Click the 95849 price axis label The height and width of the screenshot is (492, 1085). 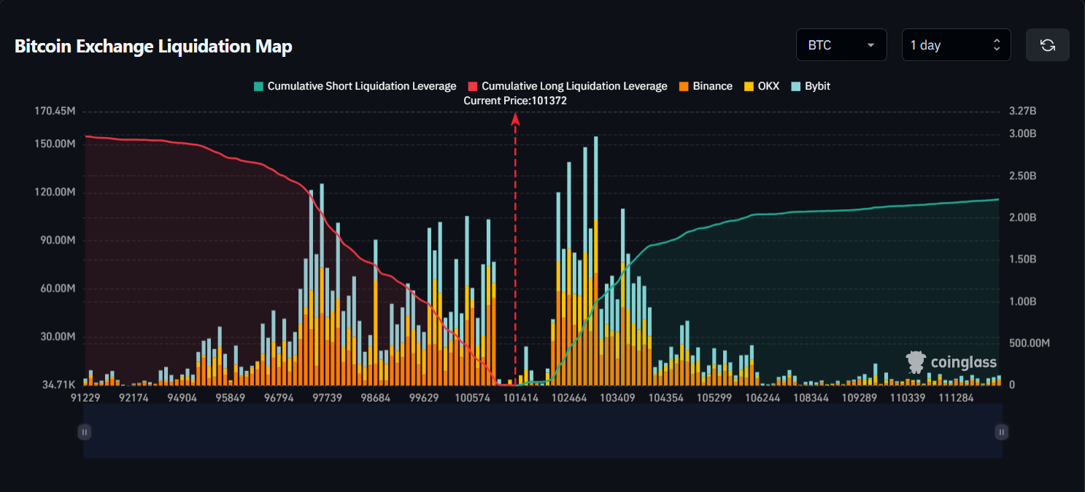click(230, 398)
